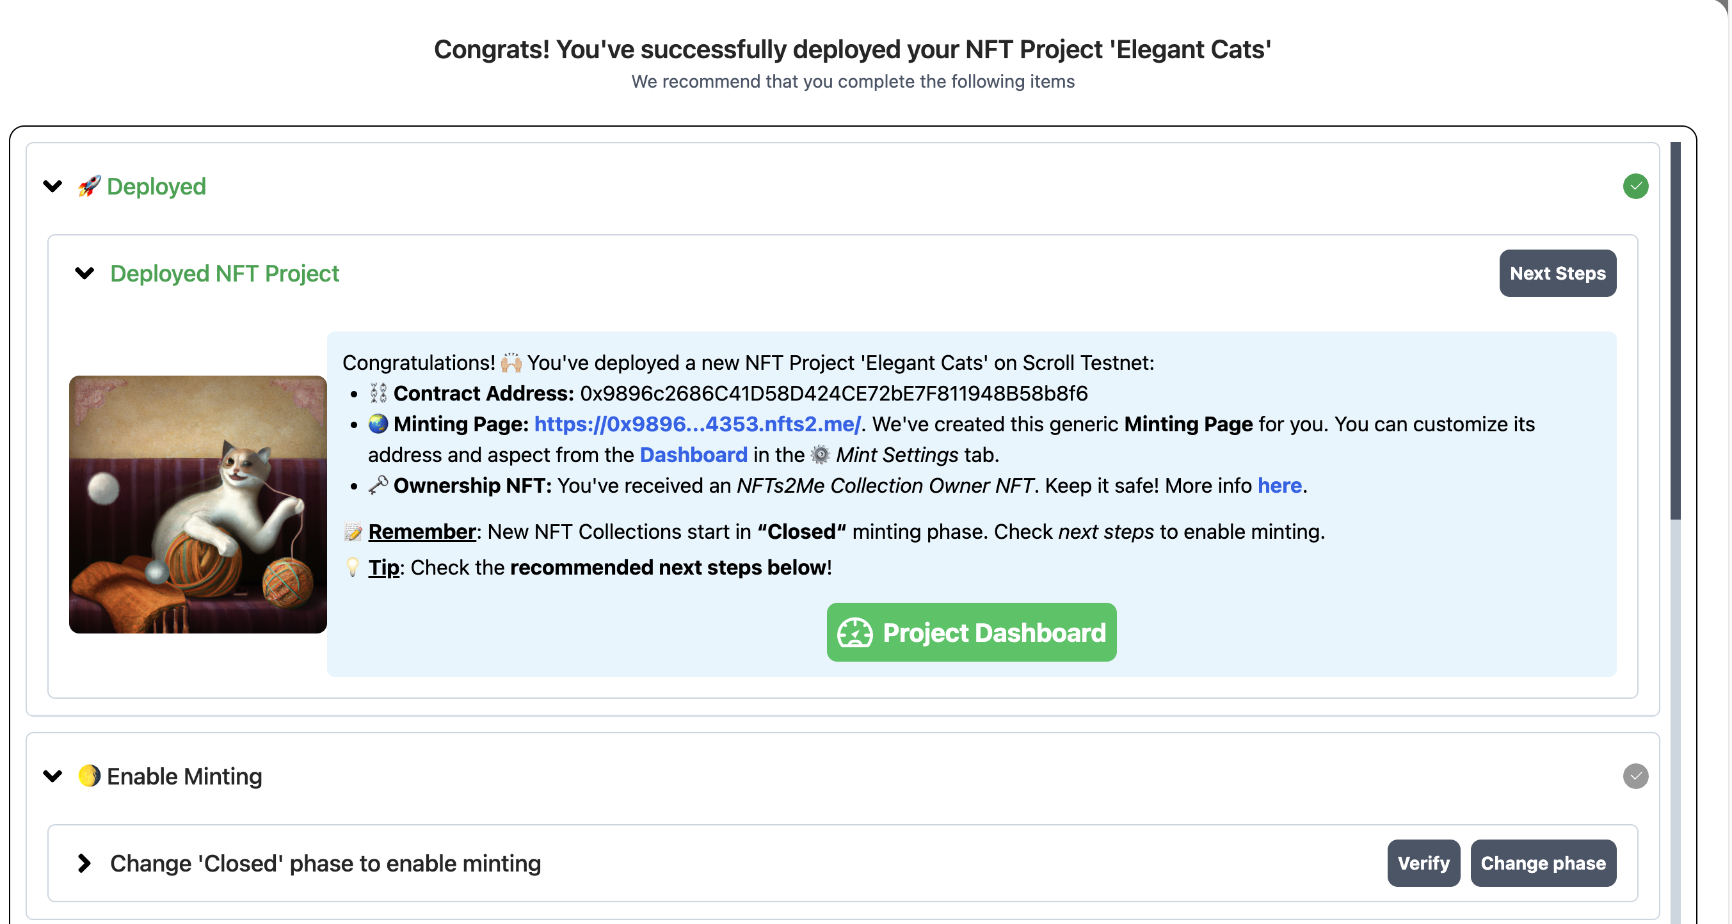Screen dimensions: 1732x924
Task: Collapse the Deployed NFT Project chevron
Action: (84, 273)
